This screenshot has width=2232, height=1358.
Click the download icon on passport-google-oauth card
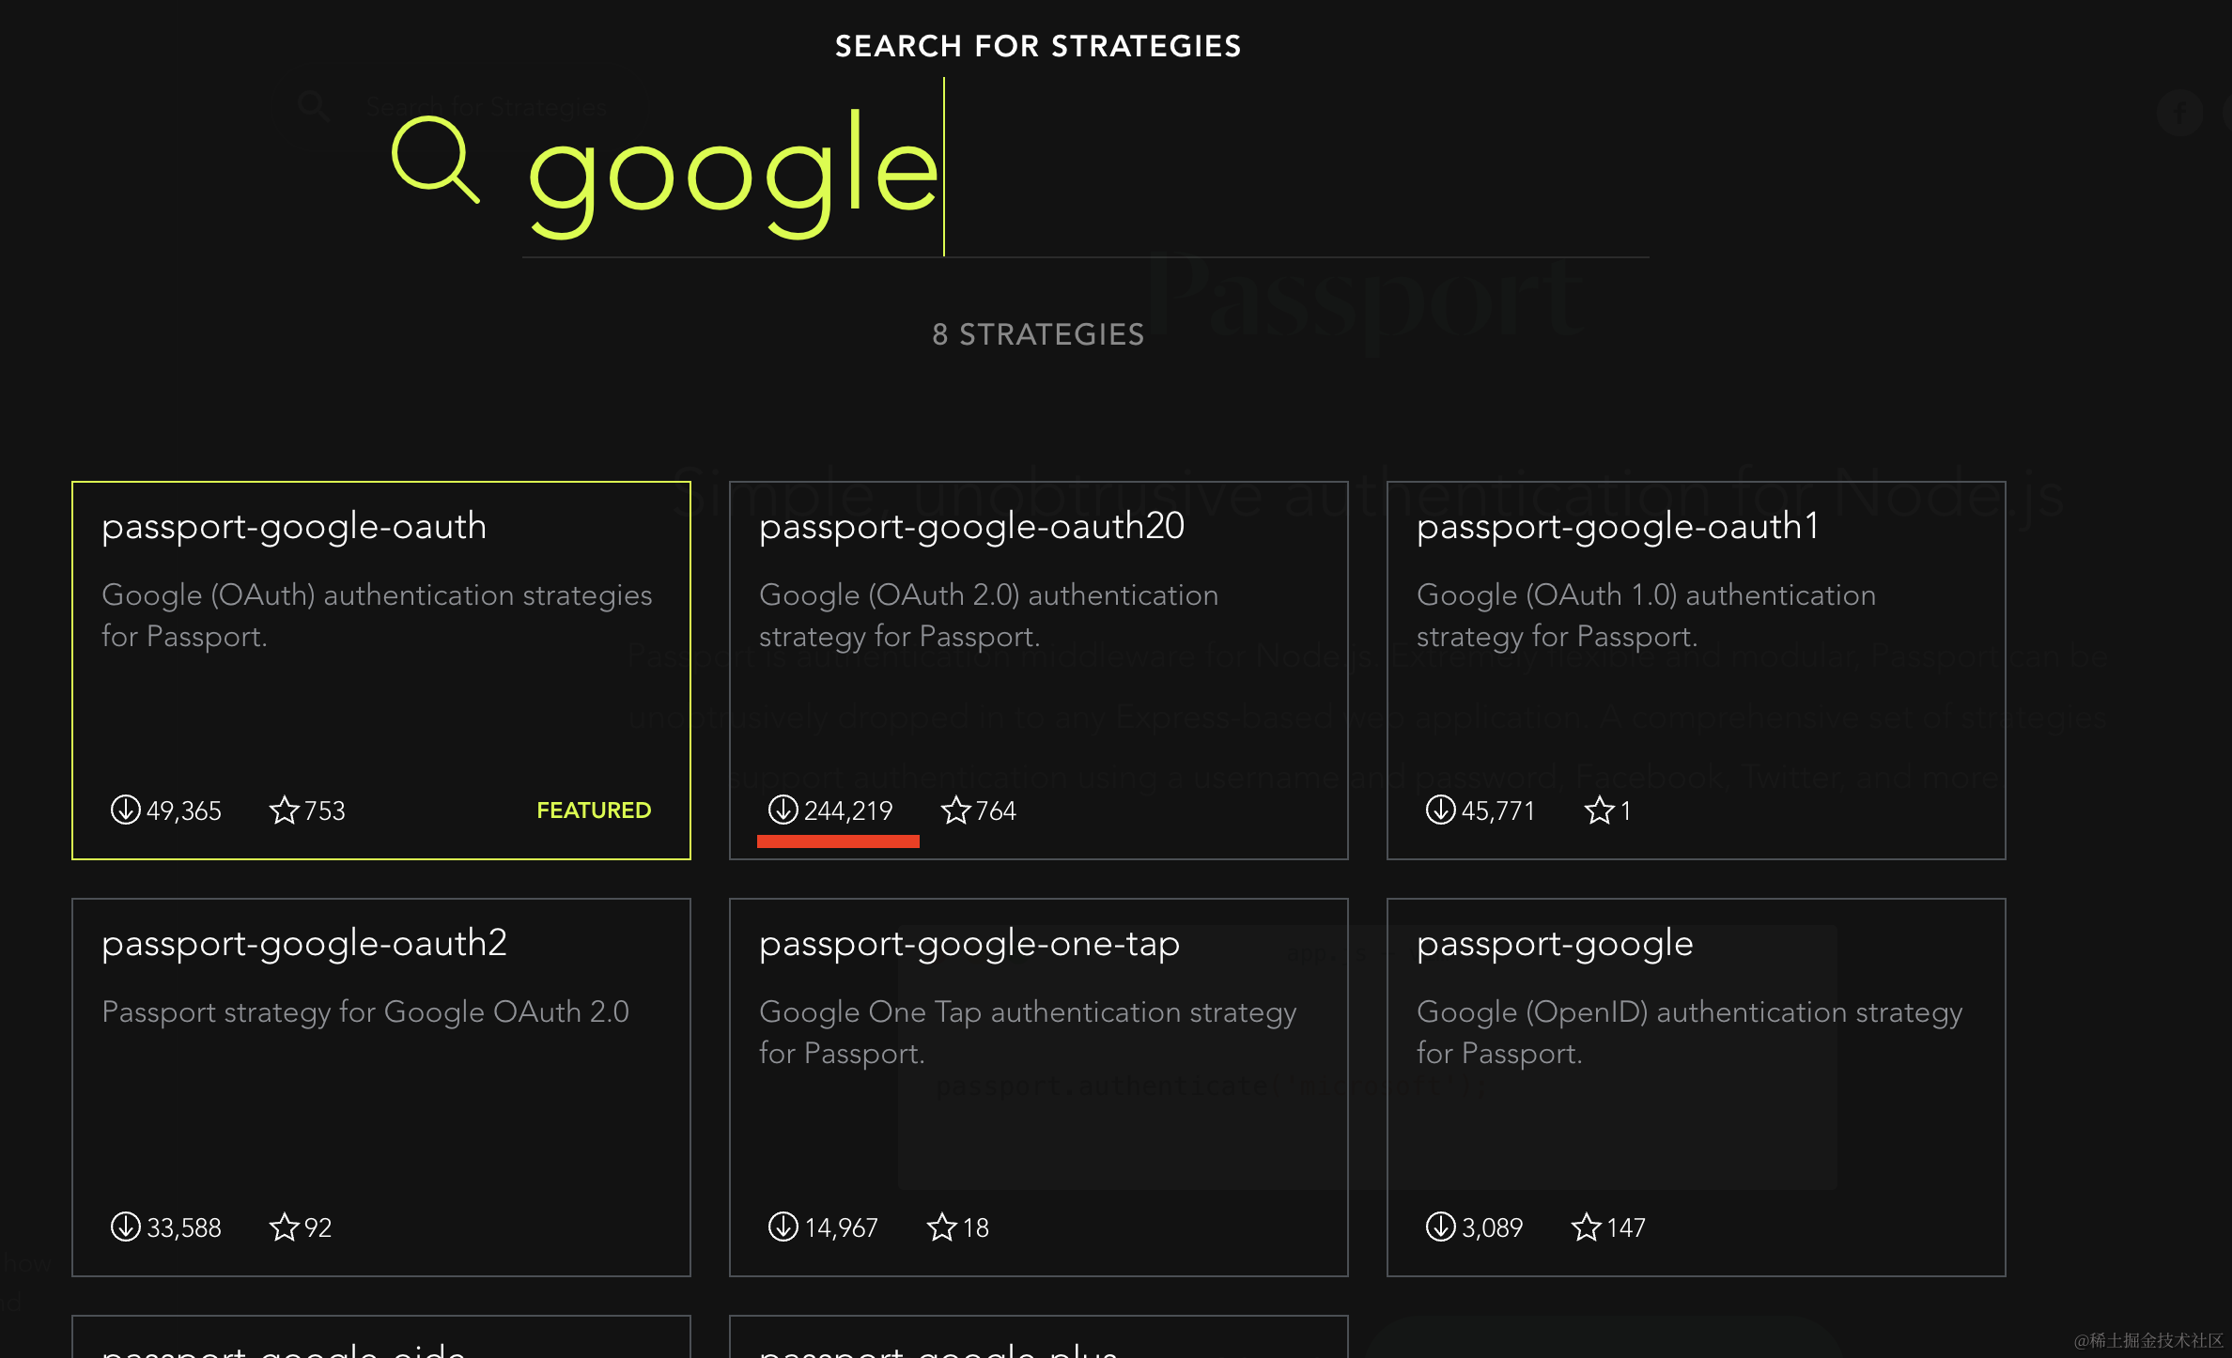click(125, 810)
